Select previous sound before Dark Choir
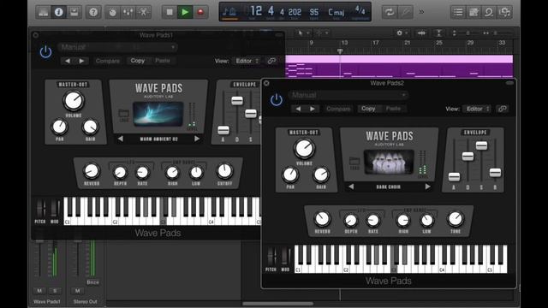Image resolution: width=548 pixels, height=308 pixels. 351,187
